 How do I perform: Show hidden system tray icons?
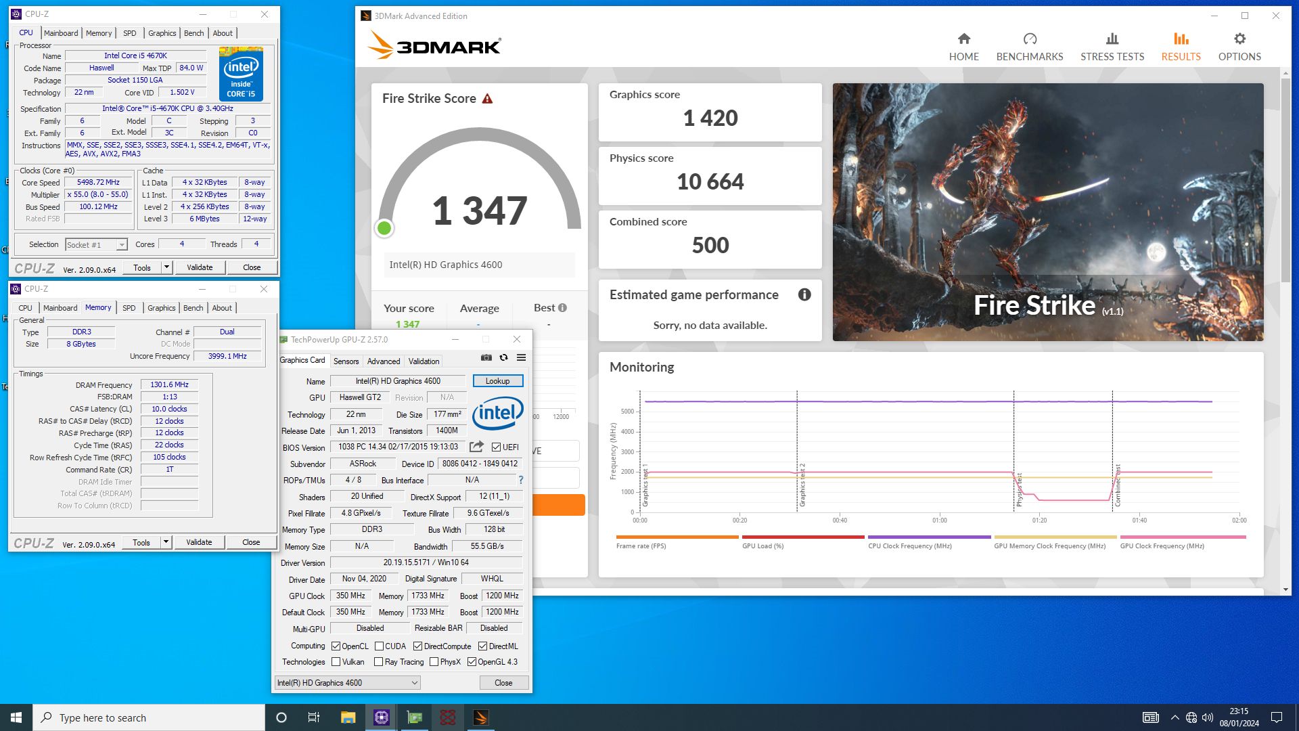pyautogui.click(x=1175, y=717)
